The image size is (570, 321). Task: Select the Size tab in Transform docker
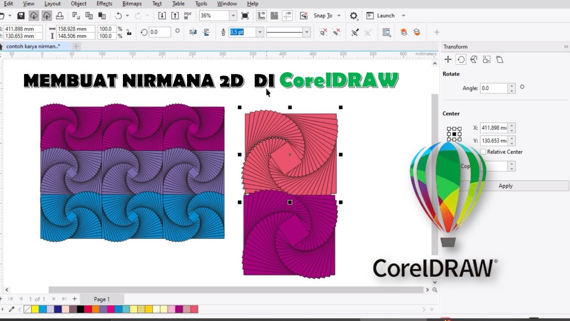(487, 59)
